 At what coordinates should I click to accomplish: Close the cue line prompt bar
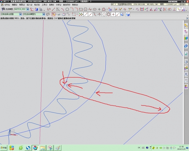click(x=187, y=18)
